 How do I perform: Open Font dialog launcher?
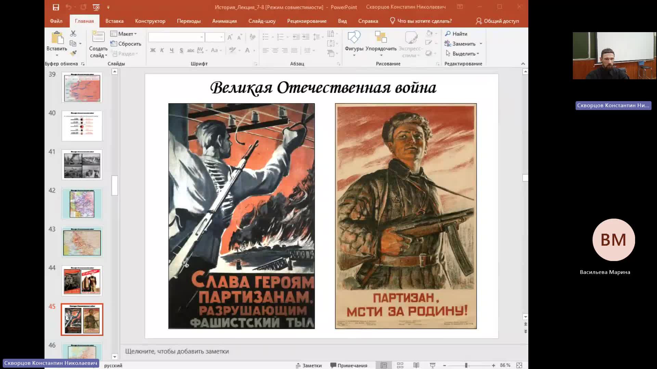256,64
